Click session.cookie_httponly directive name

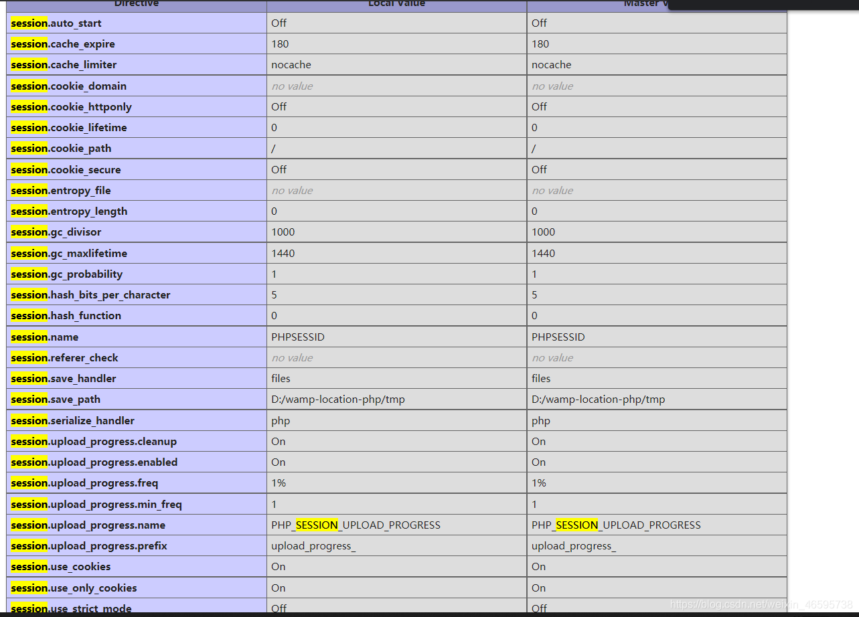point(71,107)
